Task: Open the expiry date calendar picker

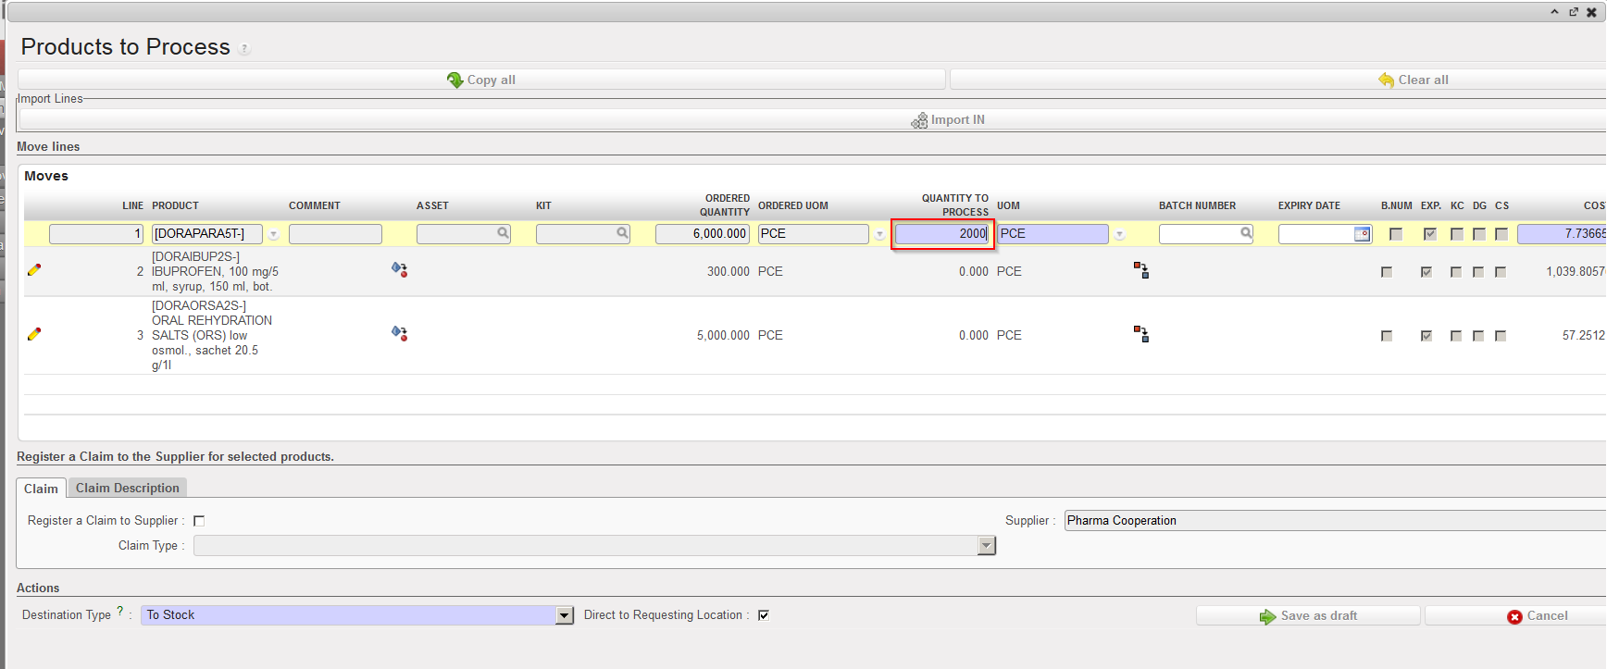Action: pyautogui.click(x=1362, y=234)
